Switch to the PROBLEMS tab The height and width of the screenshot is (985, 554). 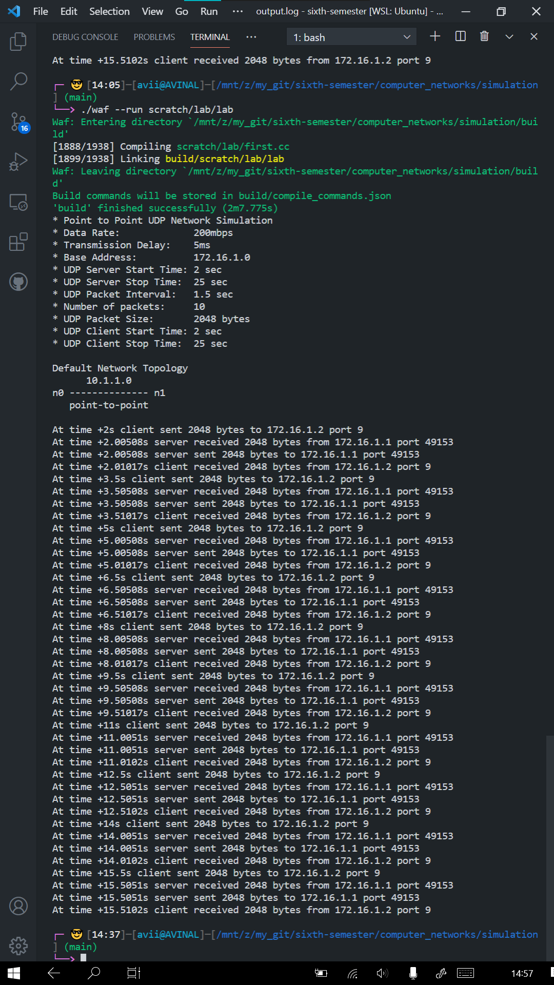pos(154,37)
